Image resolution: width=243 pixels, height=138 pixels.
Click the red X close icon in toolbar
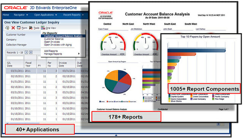tap(13, 28)
